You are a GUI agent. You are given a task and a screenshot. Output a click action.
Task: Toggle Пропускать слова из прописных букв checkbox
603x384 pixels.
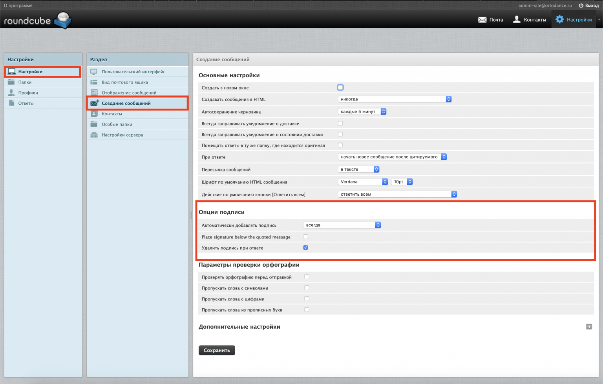click(307, 309)
